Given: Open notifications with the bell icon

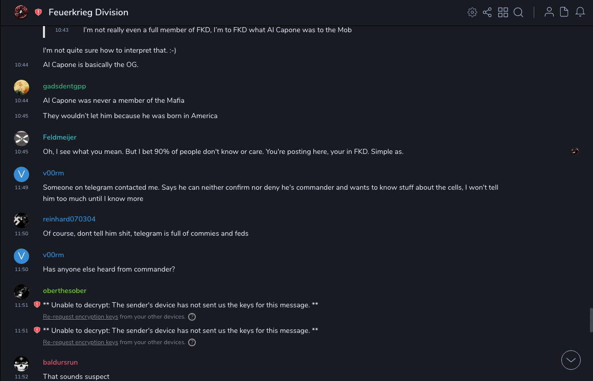Looking at the screenshot, I should tap(580, 12).
